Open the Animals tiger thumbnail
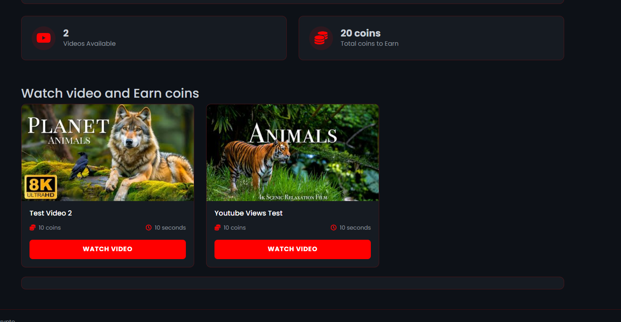Image resolution: width=621 pixels, height=322 pixels. [x=292, y=153]
